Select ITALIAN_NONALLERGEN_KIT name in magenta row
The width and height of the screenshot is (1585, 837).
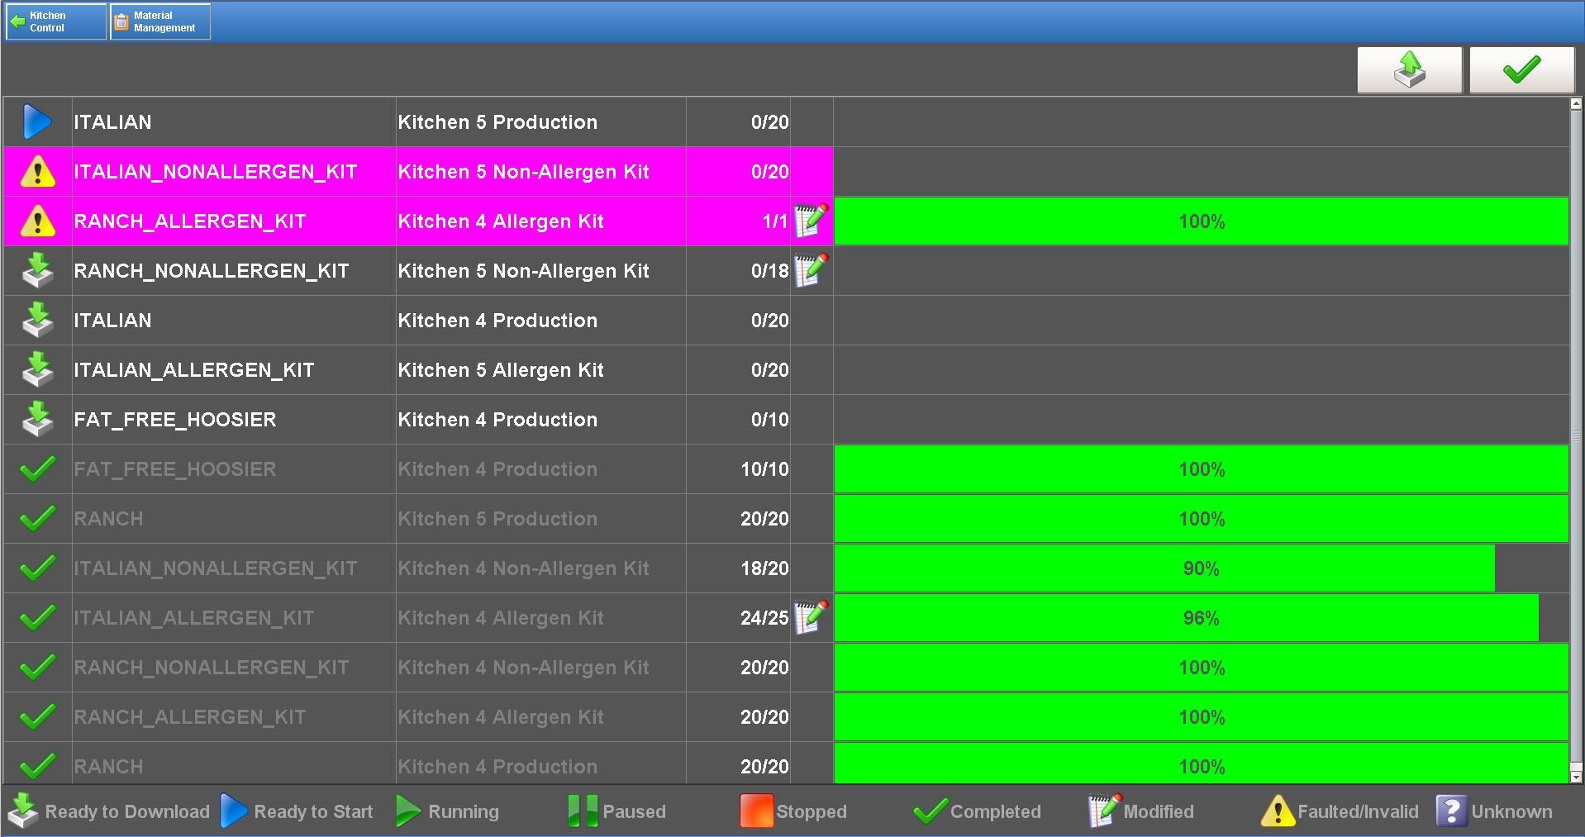point(215,172)
